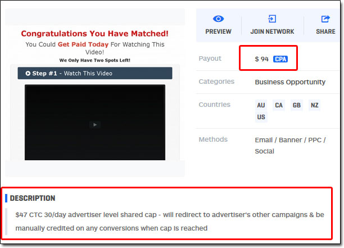Click the SHARE label
This screenshot has height=248, width=344.
pos(325,31)
